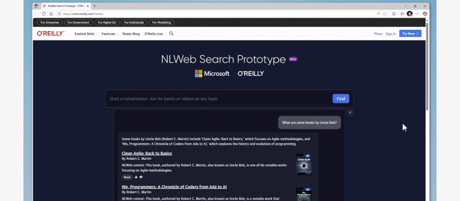Screen dimensions: 460x201
Task: Expand the Explore Skills dropdown
Action: click(85, 34)
